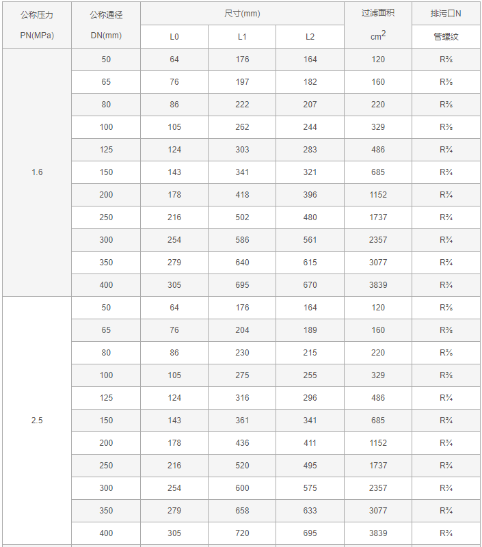Click the L1 value 262
The image size is (482, 547).
pyautogui.click(x=242, y=127)
